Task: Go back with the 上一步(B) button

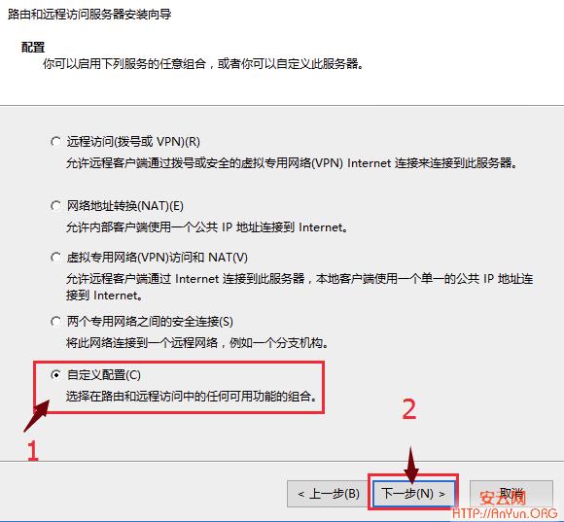Action: (328, 494)
